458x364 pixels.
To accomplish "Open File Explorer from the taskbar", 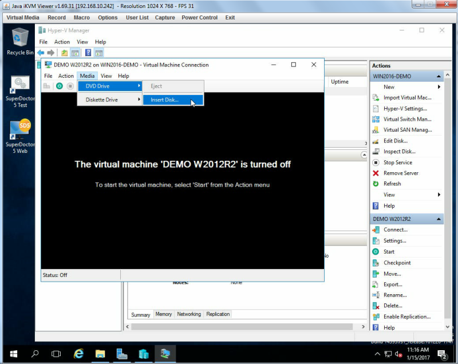I will tap(100, 354).
